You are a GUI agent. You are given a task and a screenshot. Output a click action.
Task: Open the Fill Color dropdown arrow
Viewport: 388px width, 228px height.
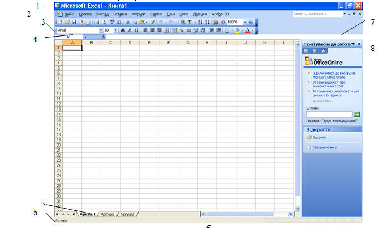click(242, 30)
